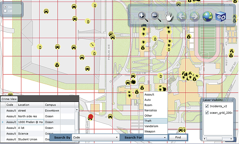The image size is (239, 144).
Task: Select the Off radio button
Action: pyautogui.click(x=5, y=11)
